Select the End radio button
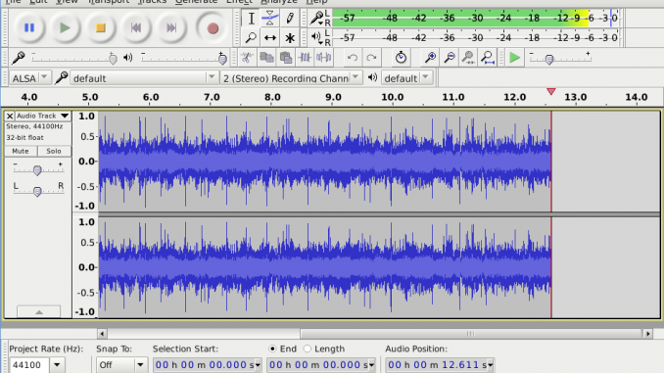This screenshot has height=373, width=664. click(272, 349)
